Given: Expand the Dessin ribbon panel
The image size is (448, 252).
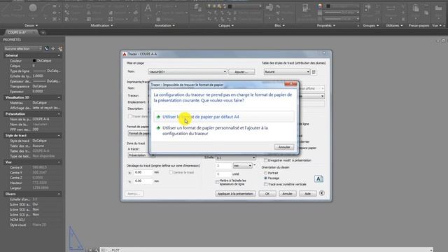Looking at the screenshot, I should 31,25.
